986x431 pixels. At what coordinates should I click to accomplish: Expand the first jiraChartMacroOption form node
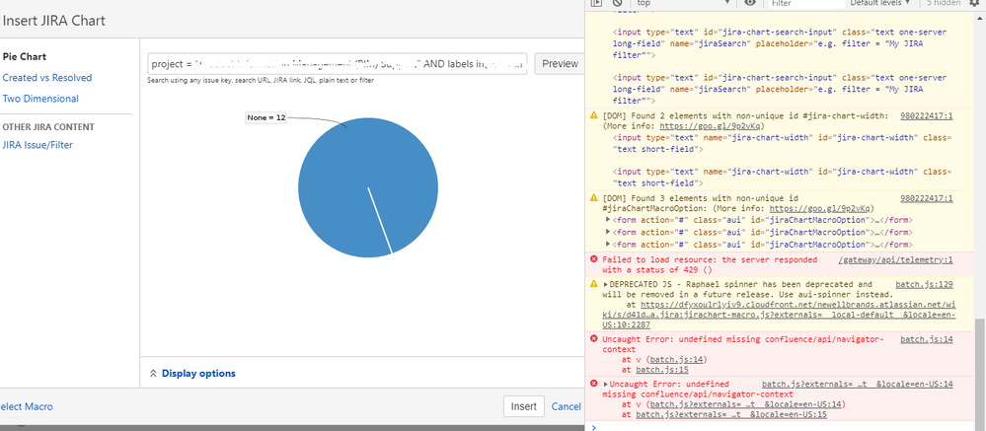[608, 220]
